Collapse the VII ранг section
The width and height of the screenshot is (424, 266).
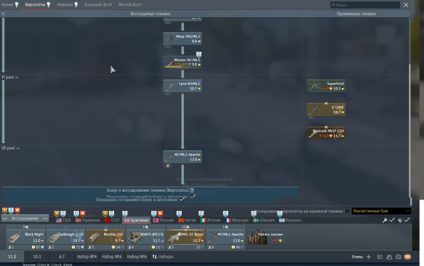pos(18,149)
